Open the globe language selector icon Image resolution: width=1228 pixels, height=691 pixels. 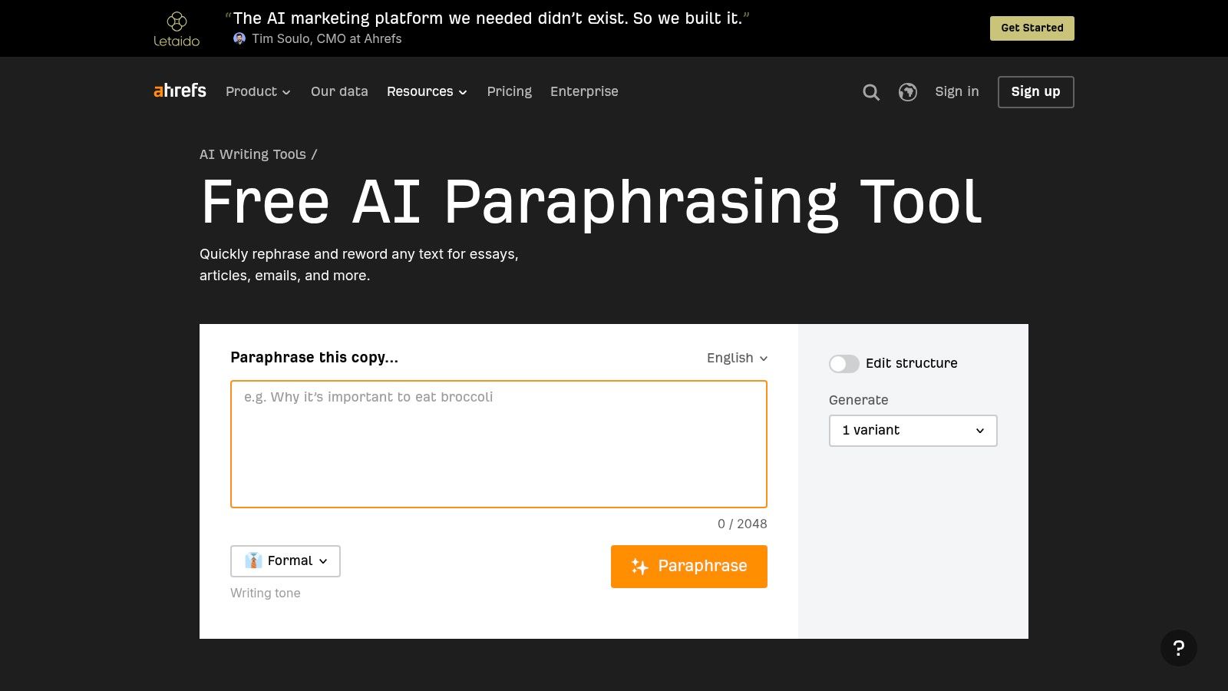[908, 92]
